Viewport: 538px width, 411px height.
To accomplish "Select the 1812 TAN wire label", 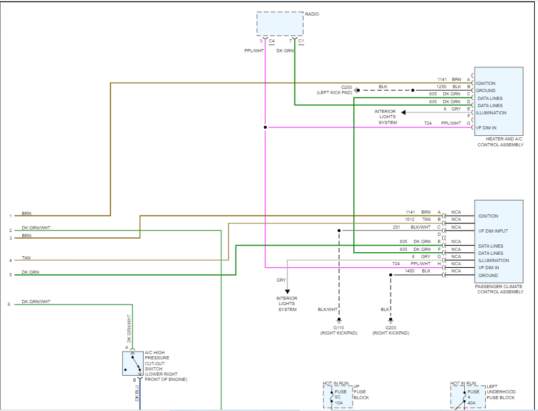I will [x=418, y=220].
